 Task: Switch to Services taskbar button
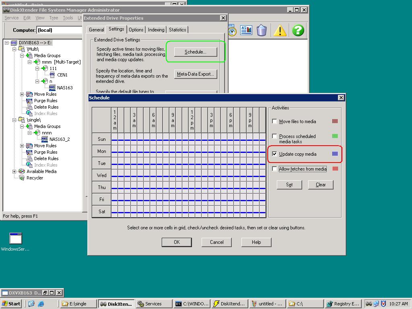(154, 304)
